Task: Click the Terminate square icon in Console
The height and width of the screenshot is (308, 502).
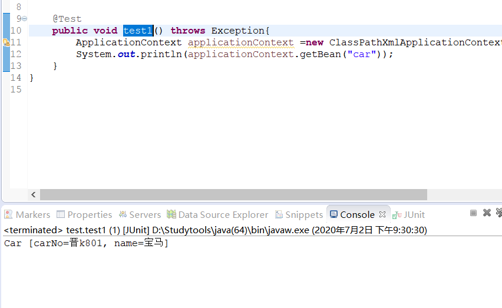Action: [474, 213]
